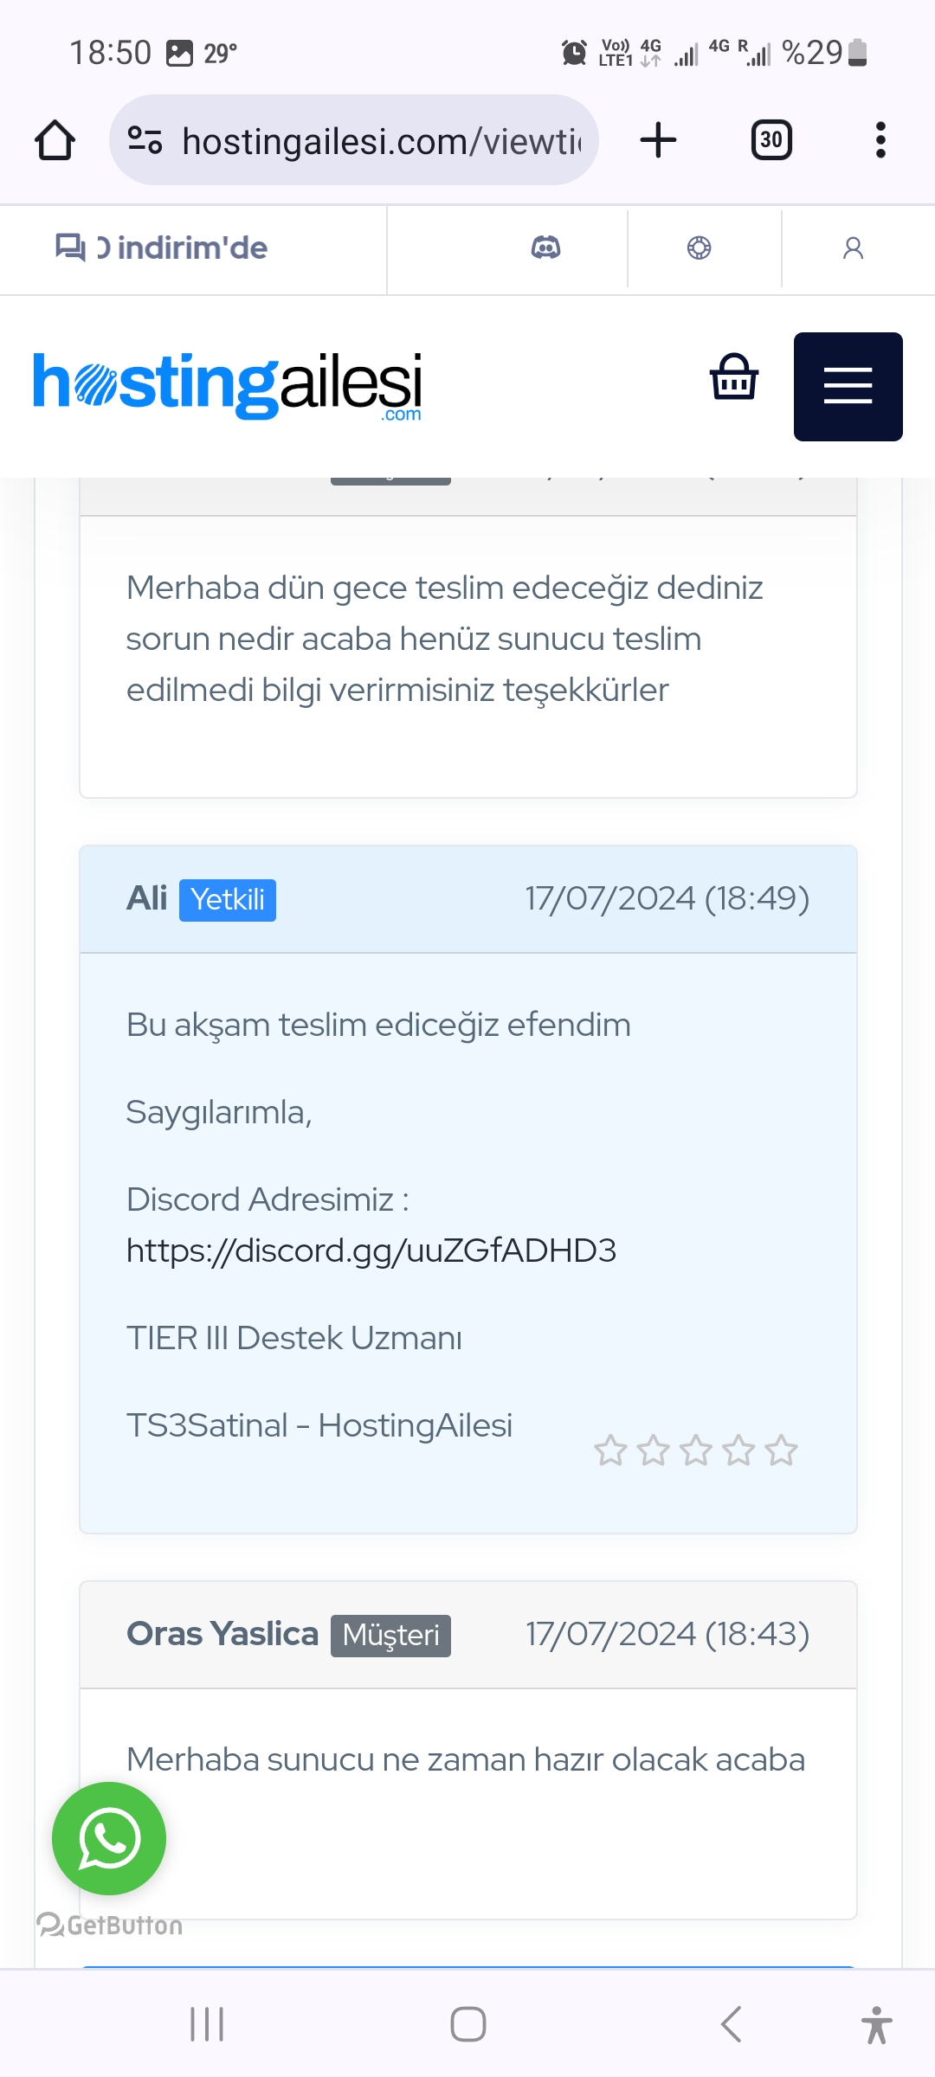
Task: Open the discord.gg/uuZGfADHD3 link
Action: [x=371, y=1251]
